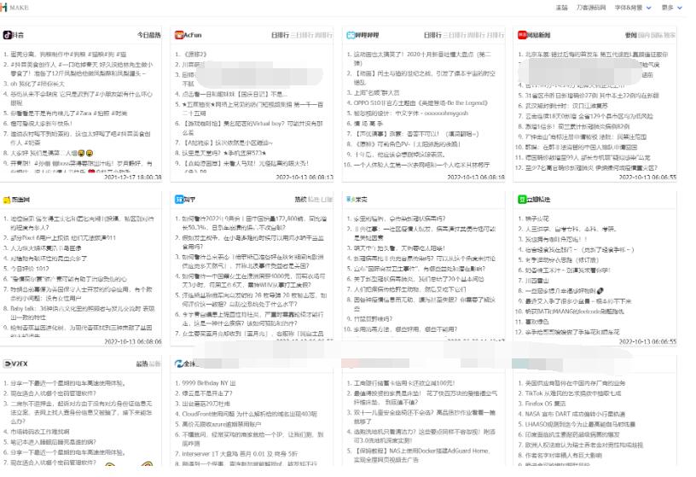Open '9999 Birthday NY 出' entry

click(209, 383)
